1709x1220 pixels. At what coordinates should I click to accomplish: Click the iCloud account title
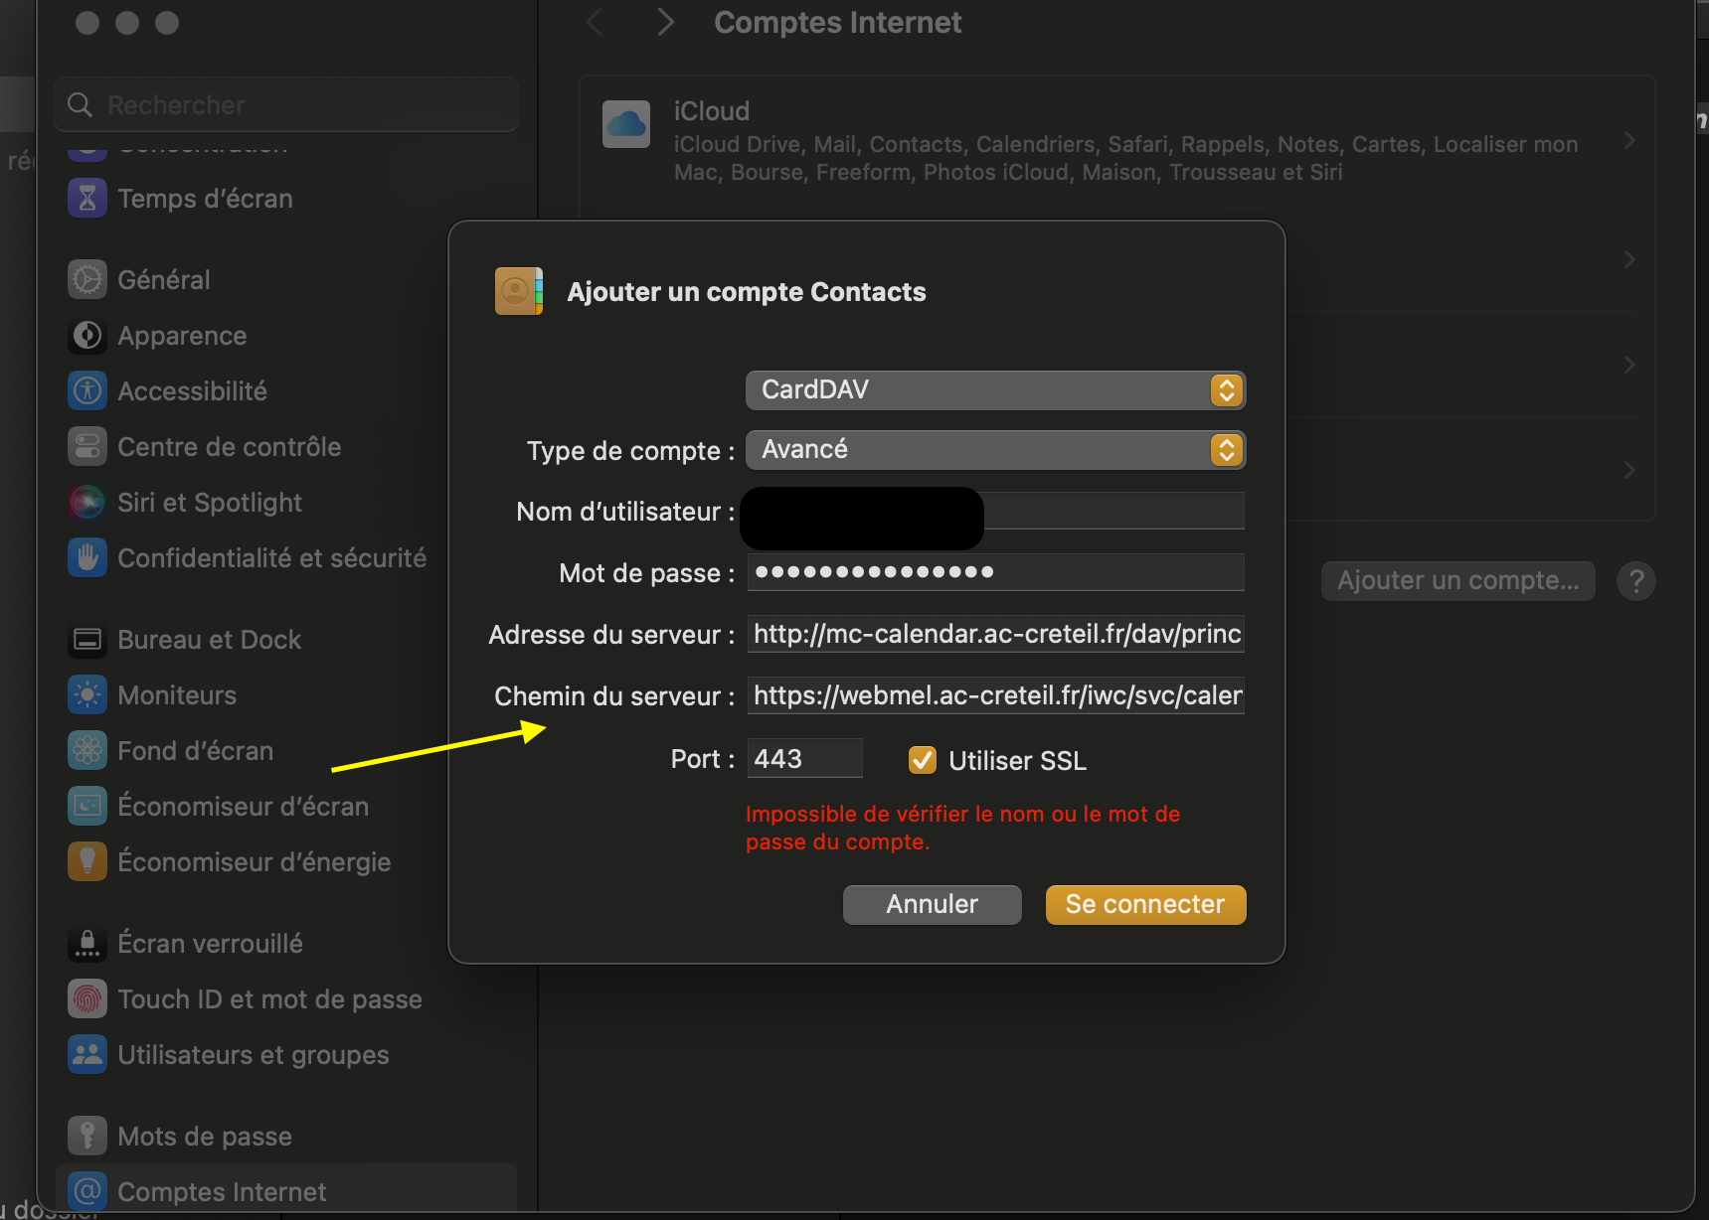click(712, 111)
